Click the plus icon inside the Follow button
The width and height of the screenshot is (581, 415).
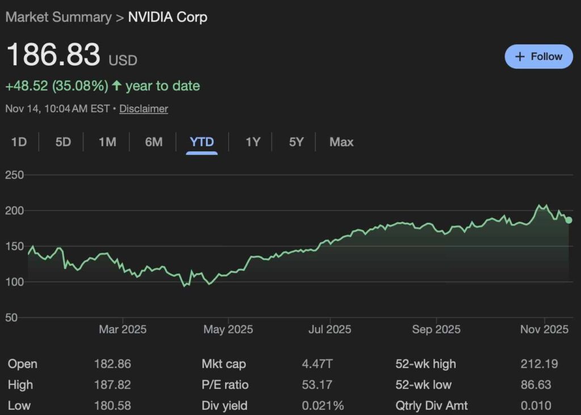click(519, 56)
